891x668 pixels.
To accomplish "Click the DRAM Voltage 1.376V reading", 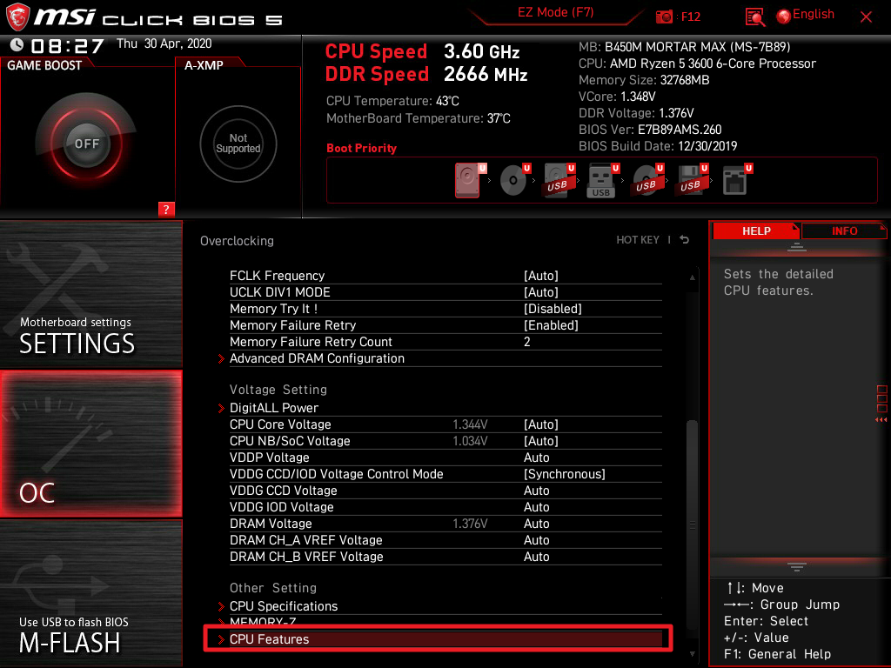I will click(470, 523).
